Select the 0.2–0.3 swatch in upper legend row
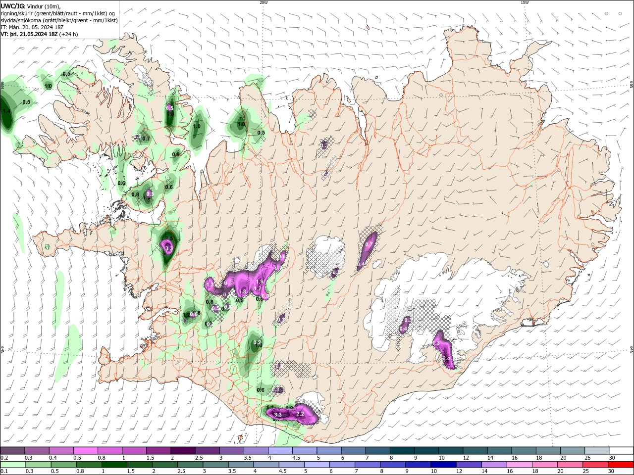 (13, 451)
